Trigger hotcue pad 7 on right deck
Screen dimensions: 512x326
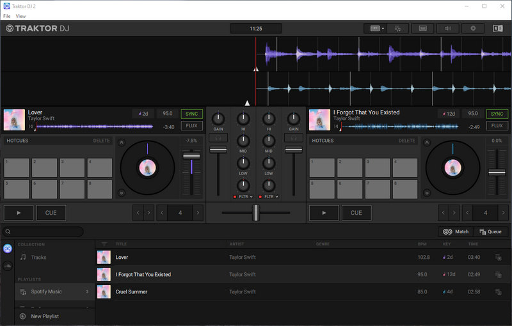(378, 189)
